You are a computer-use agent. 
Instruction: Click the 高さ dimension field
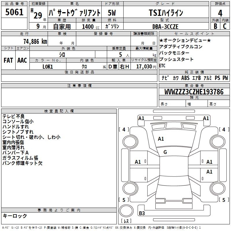coord(219,103)
